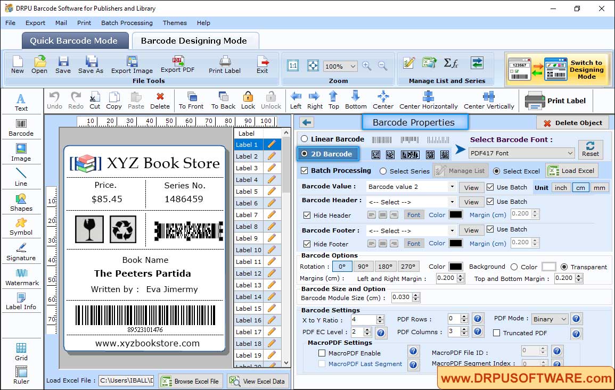
Task: Export label as Image
Action: coord(132,65)
